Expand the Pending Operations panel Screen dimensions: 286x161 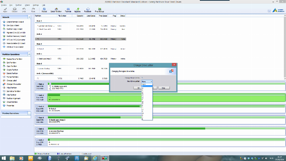coord(29,113)
